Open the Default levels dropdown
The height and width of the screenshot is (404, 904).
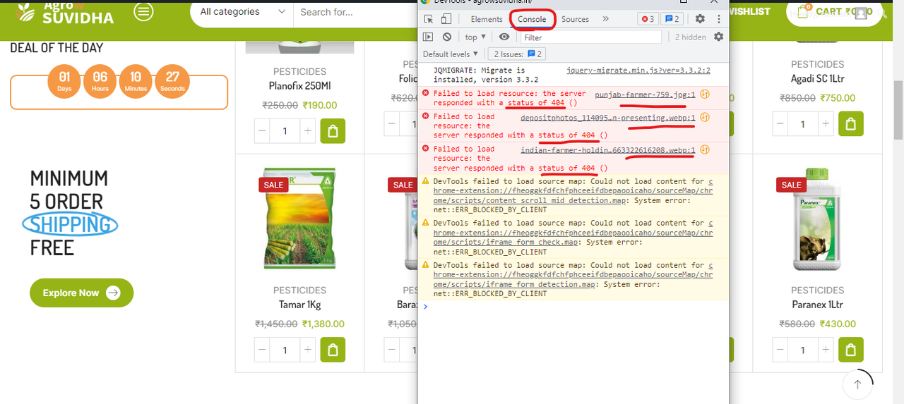[x=451, y=54]
